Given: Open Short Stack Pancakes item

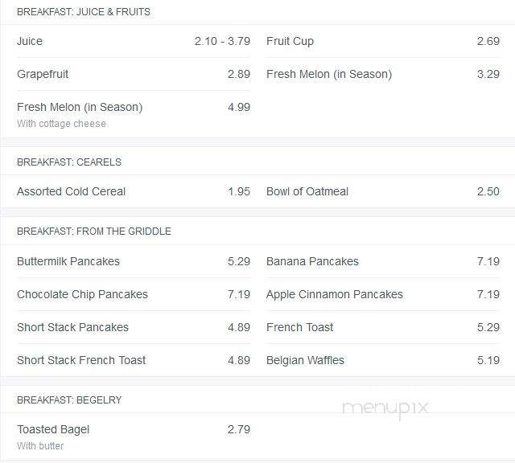Looking at the screenshot, I should pyautogui.click(x=134, y=327).
